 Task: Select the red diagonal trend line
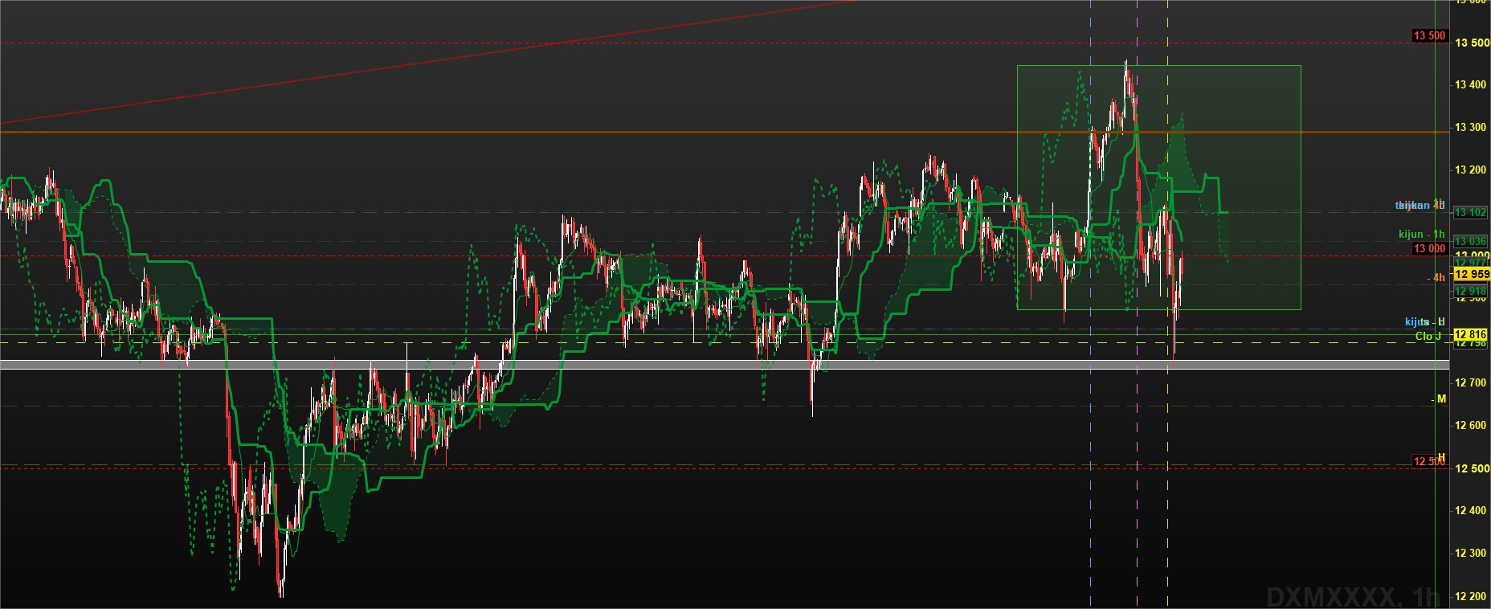pyautogui.click(x=430, y=63)
